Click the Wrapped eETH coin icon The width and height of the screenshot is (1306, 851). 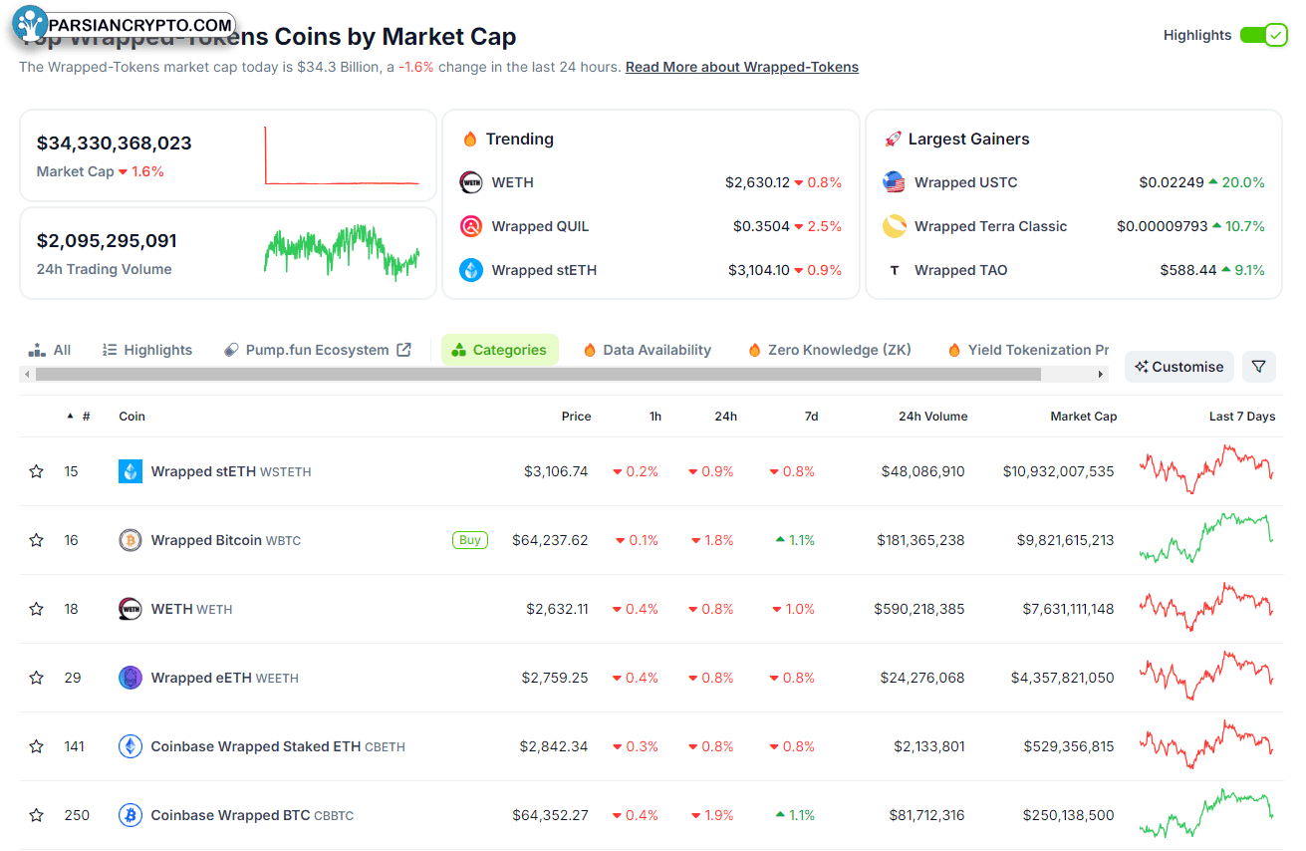tap(131, 678)
